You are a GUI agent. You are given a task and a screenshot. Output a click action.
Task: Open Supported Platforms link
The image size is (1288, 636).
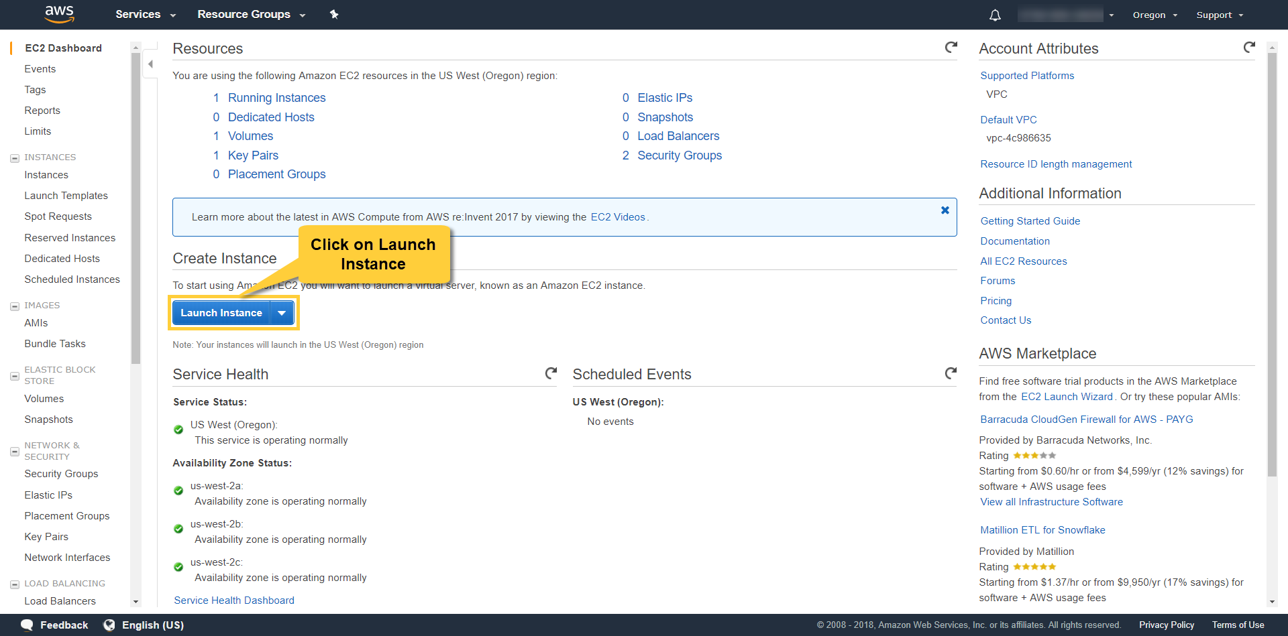point(1027,76)
